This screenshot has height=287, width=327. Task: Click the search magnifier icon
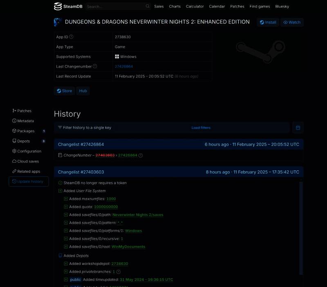click(148, 7)
